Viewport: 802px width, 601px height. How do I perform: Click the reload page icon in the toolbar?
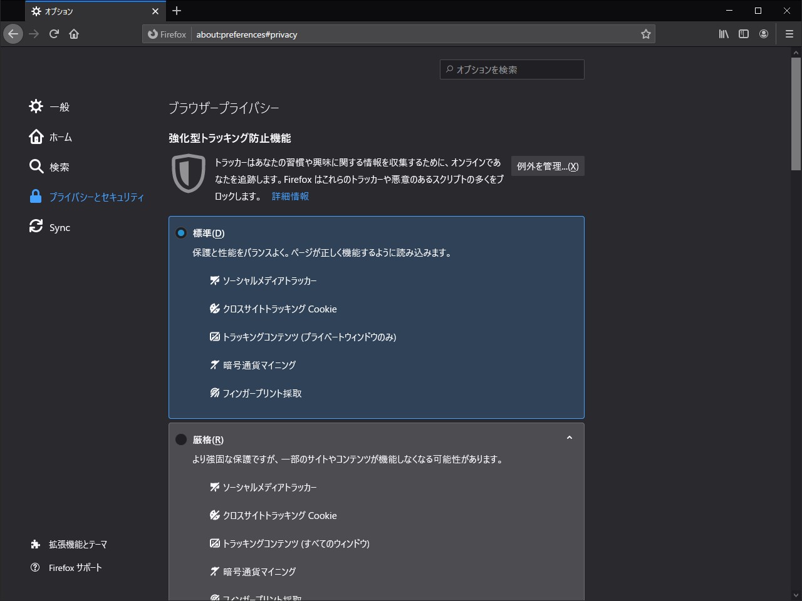(x=54, y=34)
